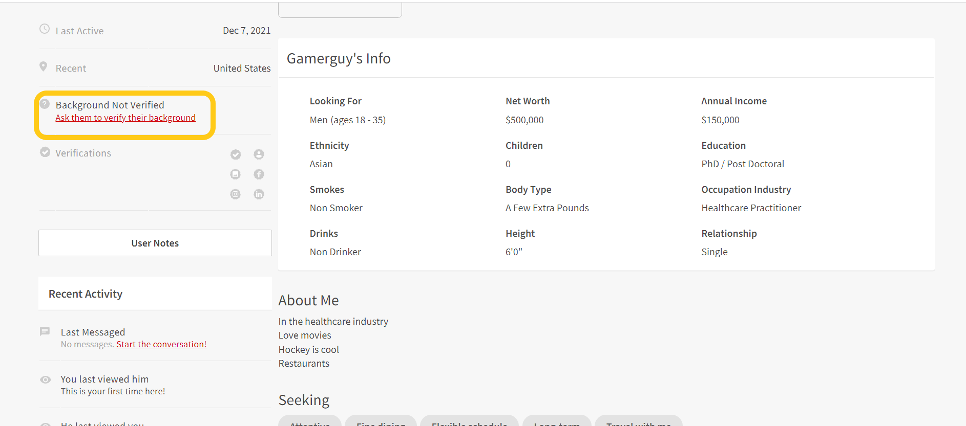Click the Restaurants line in About Me

pos(304,363)
